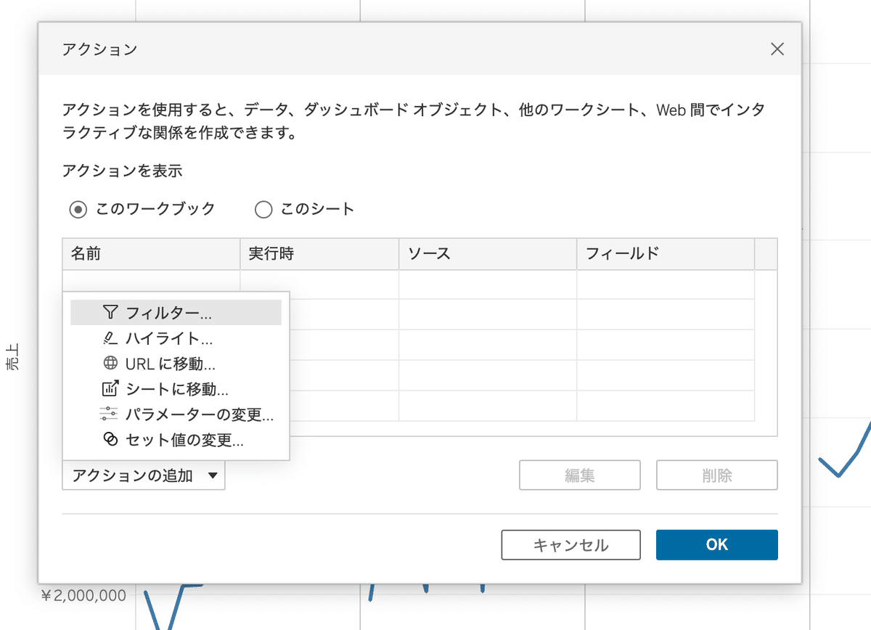The height and width of the screenshot is (630, 871).
Task: Choose セット値の変更... menu entry
Action: (x=176, y=440)
